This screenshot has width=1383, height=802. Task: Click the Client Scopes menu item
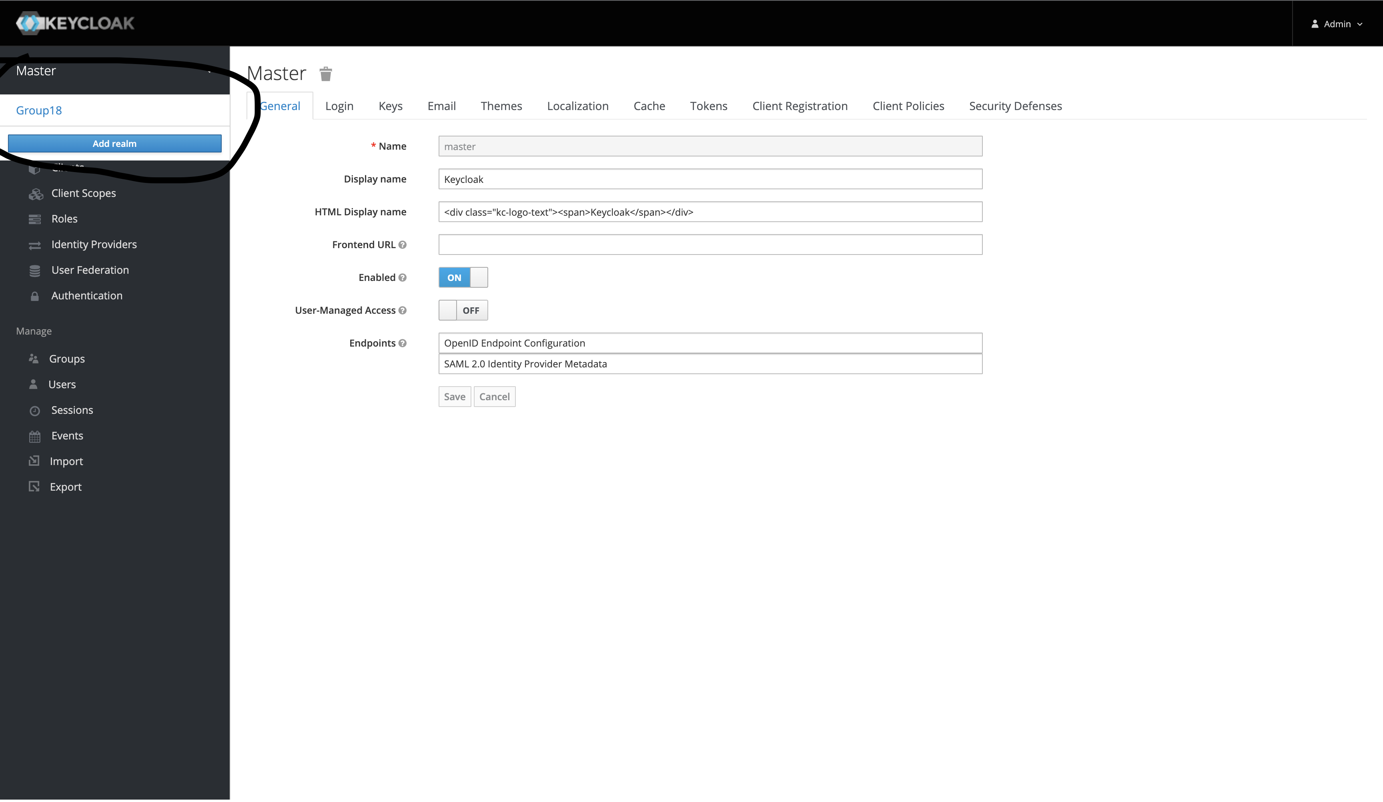84,193
